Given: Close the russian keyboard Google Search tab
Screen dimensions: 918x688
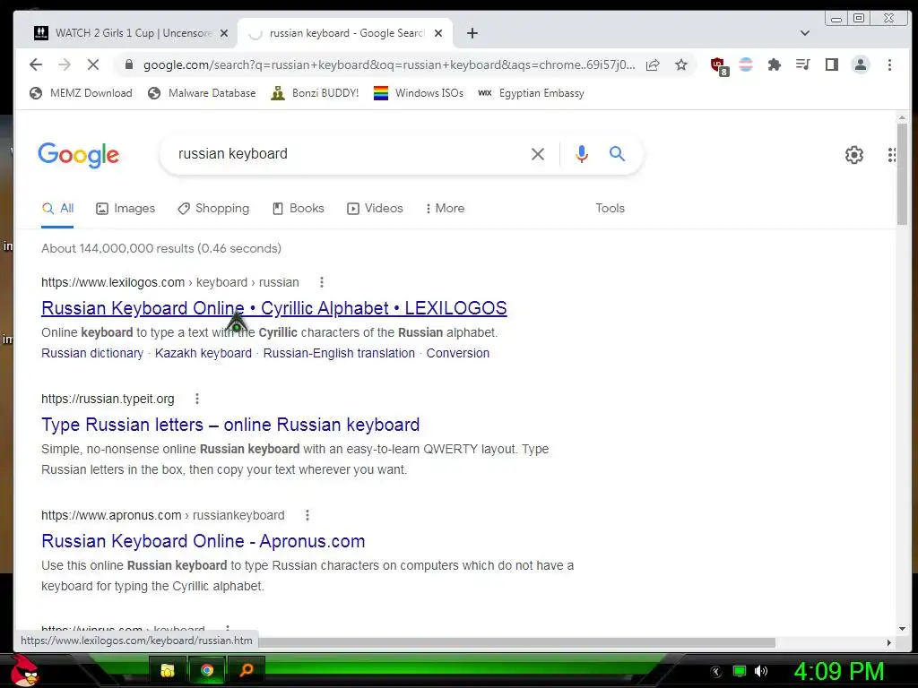Looking at the screenshot, I should 437,33.
